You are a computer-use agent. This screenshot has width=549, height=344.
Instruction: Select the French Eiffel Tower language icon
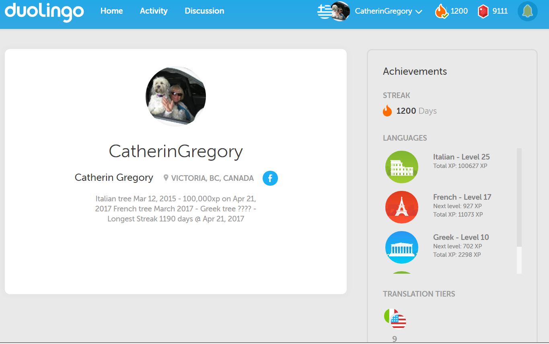pos(401,207)
